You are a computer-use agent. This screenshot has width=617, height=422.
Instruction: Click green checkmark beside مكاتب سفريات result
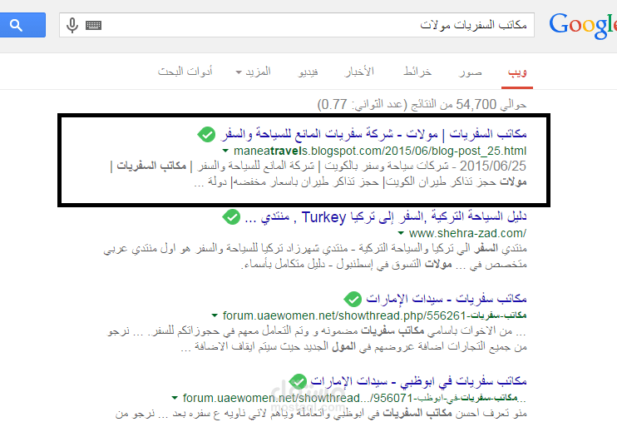(x=353, y=300)
